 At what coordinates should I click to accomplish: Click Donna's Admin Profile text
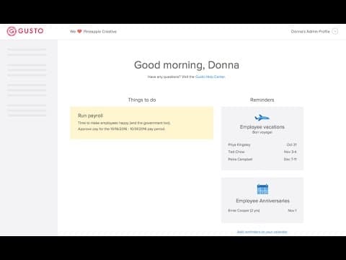311,32
